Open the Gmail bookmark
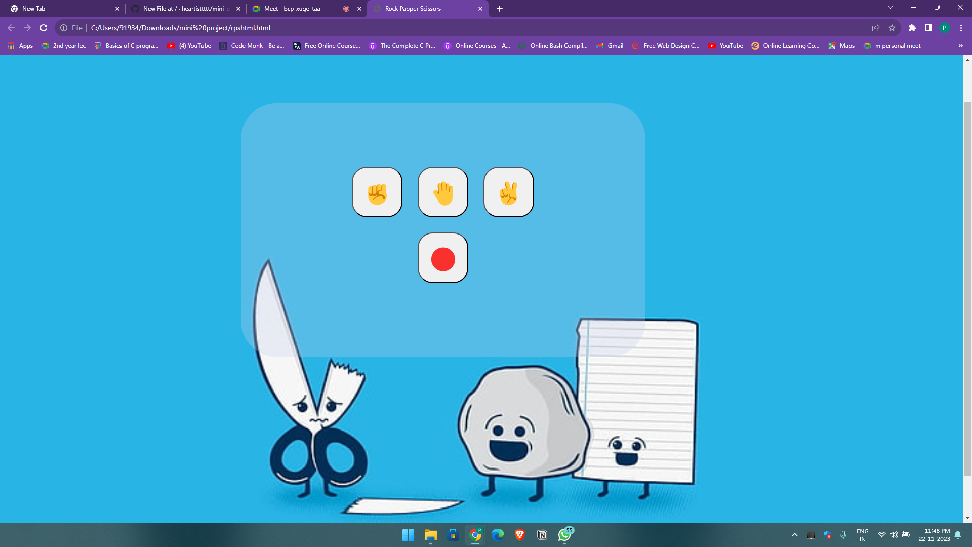The image size is (972, 547). [610, 46]
